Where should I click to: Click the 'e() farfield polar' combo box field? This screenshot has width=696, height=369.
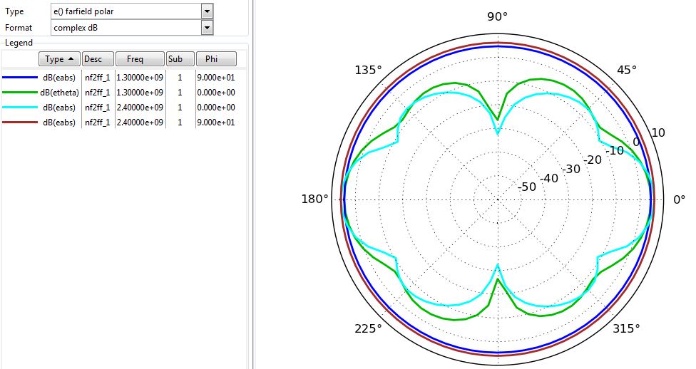click(x=126, y=11)
